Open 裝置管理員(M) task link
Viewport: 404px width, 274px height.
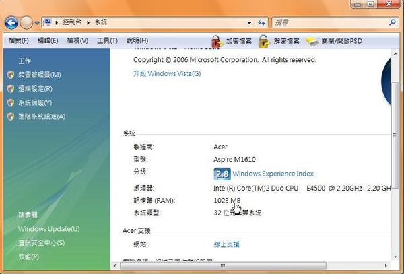[40, 75]
